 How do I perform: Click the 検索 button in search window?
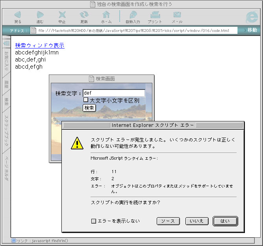tap(89, 108)
